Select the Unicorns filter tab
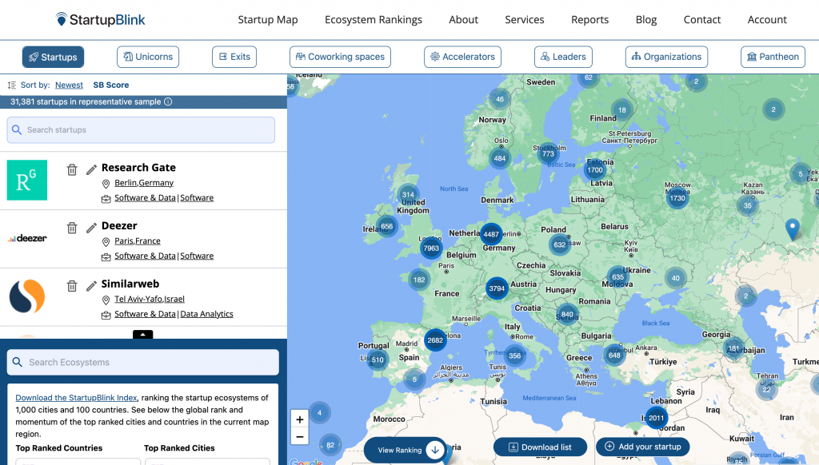819x465 pixels. pos(148,57)
